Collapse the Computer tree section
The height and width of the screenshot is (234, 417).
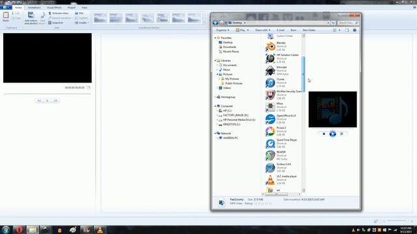215,106
